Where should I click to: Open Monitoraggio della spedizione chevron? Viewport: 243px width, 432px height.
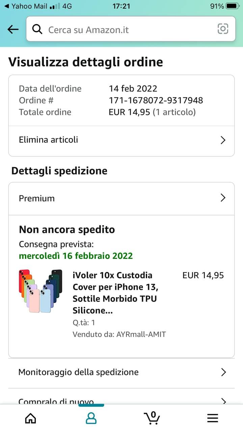(223, 372)
